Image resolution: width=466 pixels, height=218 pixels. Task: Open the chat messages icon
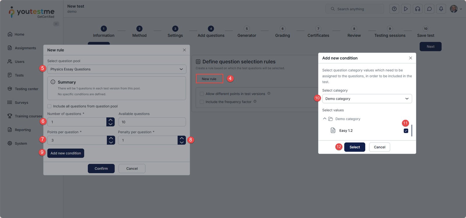(429, 9)
